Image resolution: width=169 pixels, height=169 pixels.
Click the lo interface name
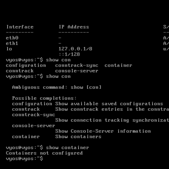point(9,49)
